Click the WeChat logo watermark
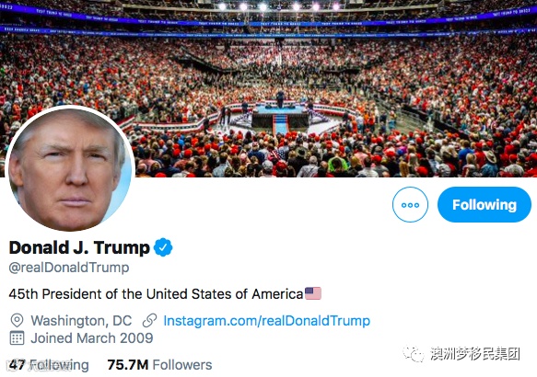 [414, 354]
